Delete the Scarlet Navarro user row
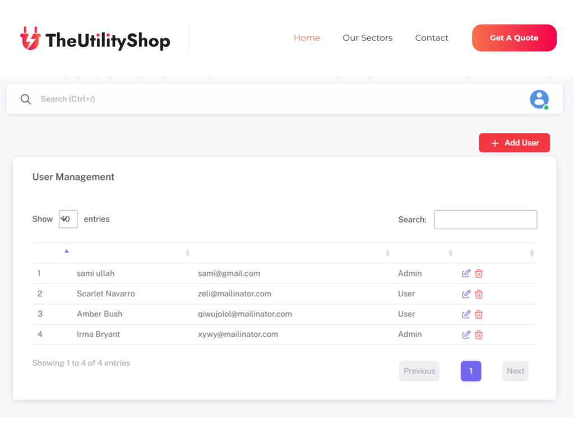 tap(479, 294)
